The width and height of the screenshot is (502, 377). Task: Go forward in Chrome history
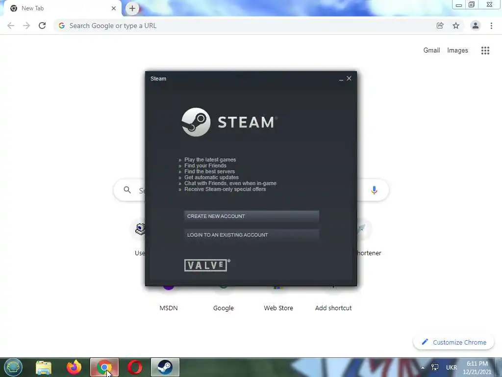tap(26, 26)
